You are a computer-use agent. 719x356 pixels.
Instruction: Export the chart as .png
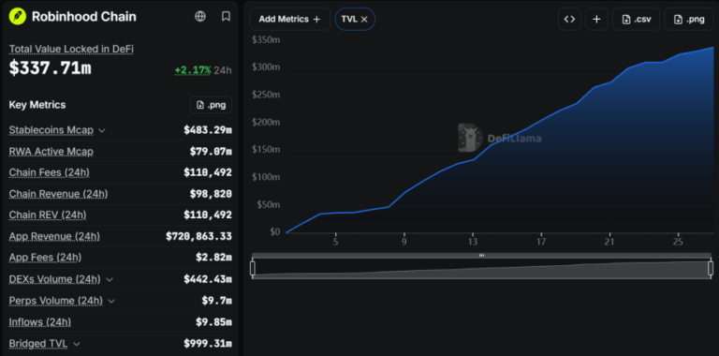tap(689, 20)
